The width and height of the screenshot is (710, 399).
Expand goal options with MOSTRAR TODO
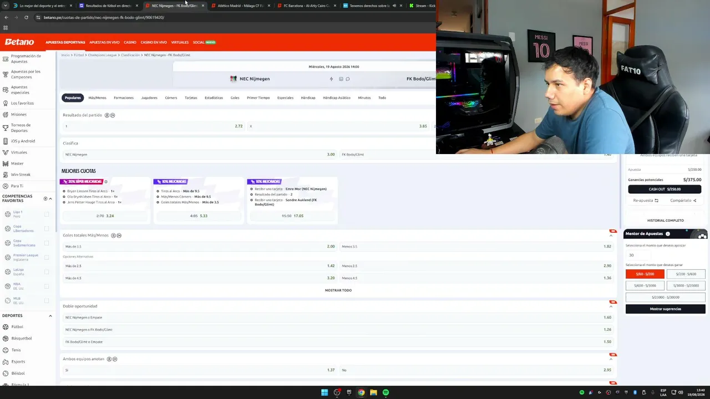(x=338, y=290)
